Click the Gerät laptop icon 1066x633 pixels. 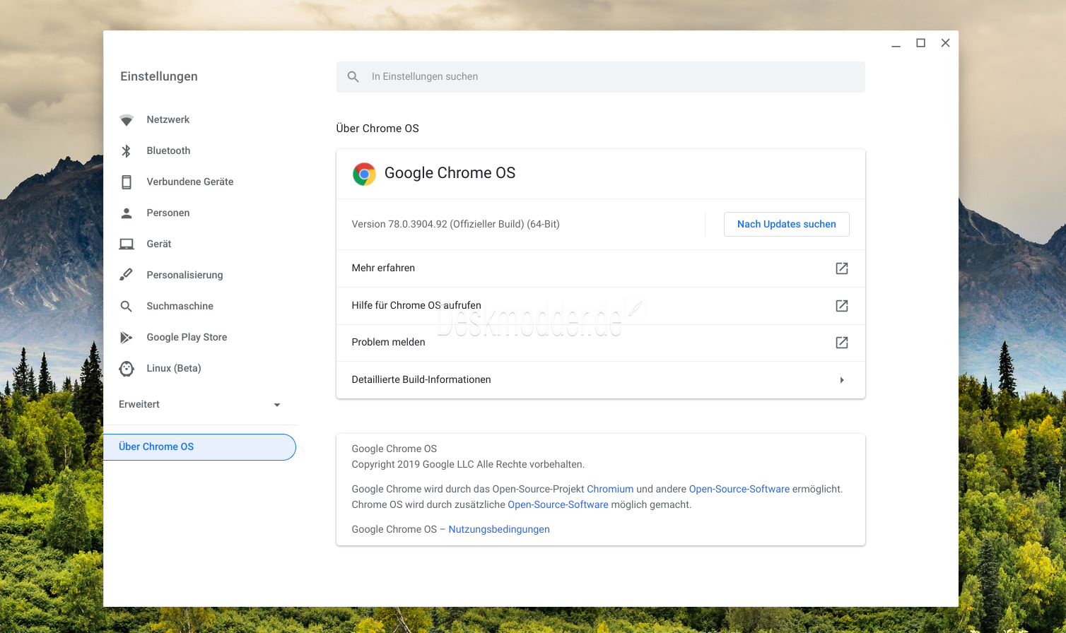click(127, 244)
